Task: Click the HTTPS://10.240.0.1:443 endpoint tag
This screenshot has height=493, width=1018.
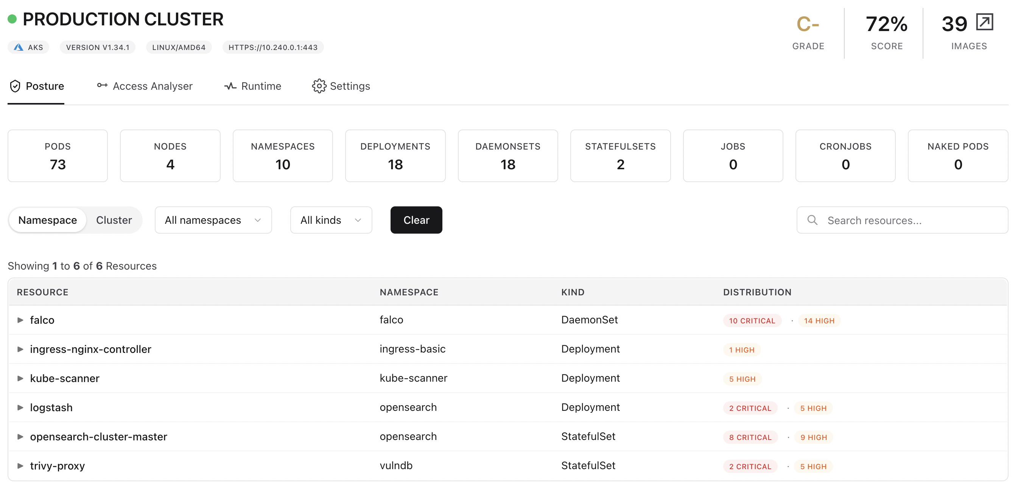Action: 273,47
